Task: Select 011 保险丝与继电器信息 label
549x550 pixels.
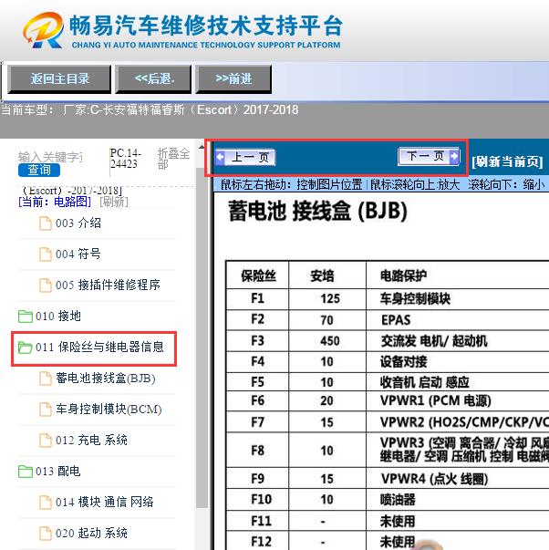Action: pyautogui.click(x=99, y=347)
